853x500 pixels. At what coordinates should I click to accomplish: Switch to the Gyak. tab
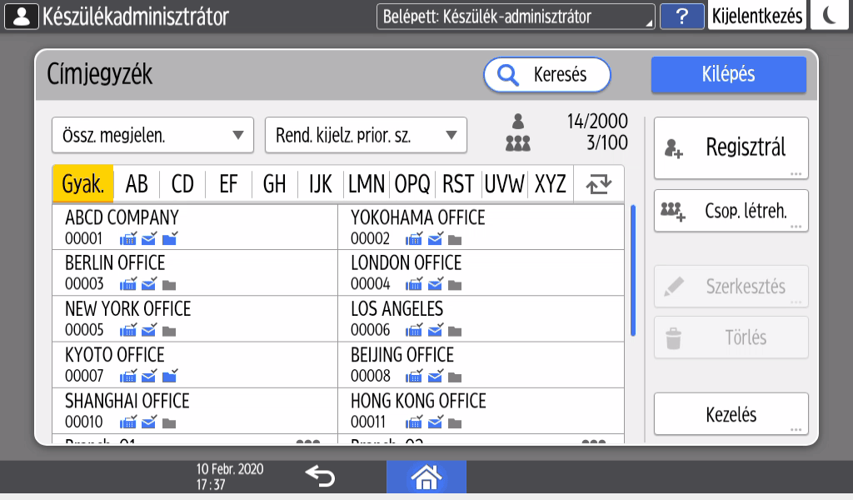[83, 184]
